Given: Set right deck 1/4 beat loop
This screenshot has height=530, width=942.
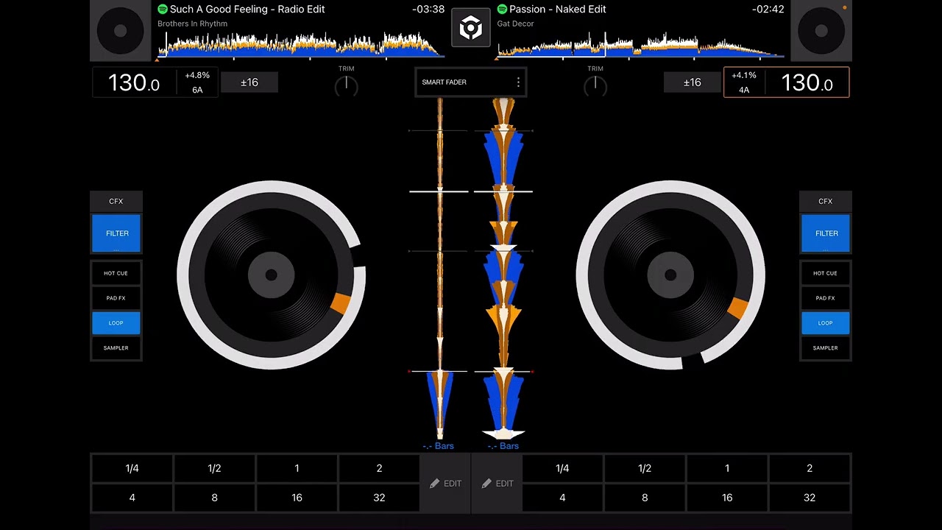Looking at the screenshot, I should [562, 469].
